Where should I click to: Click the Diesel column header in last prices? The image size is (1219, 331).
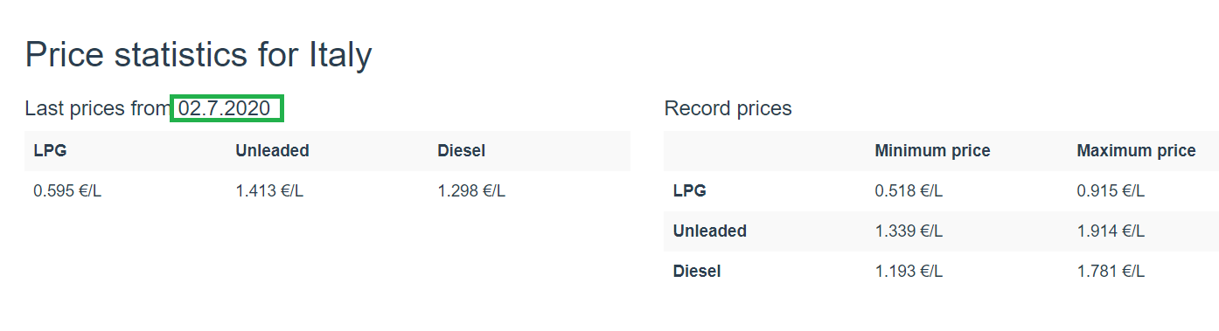coord(461,150)
